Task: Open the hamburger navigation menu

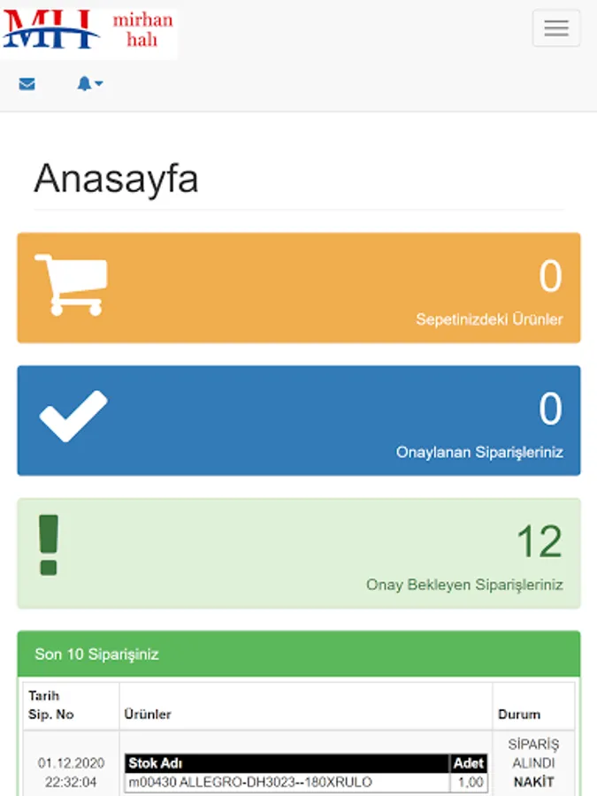Action: 555,28
